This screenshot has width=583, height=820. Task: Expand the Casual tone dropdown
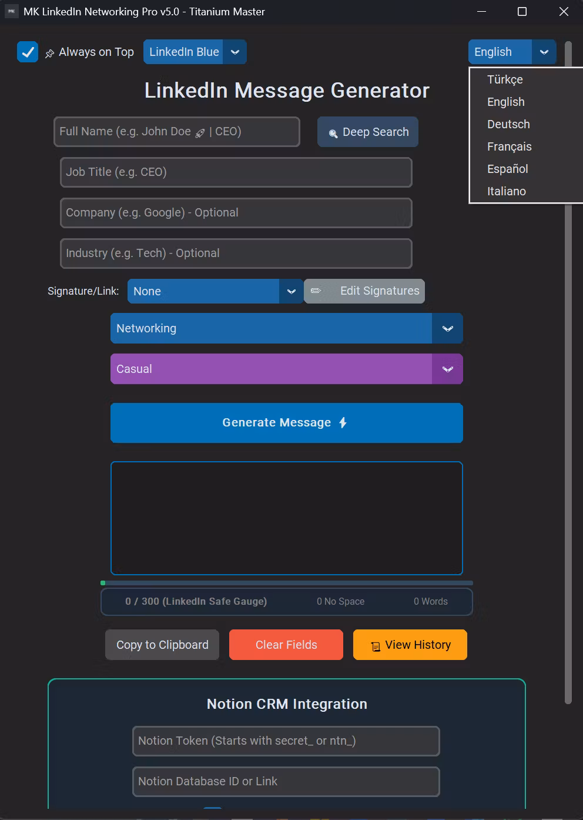click(447, 369)
